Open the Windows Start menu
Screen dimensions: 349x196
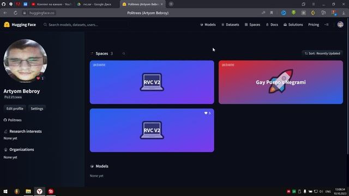coord(5,191)
